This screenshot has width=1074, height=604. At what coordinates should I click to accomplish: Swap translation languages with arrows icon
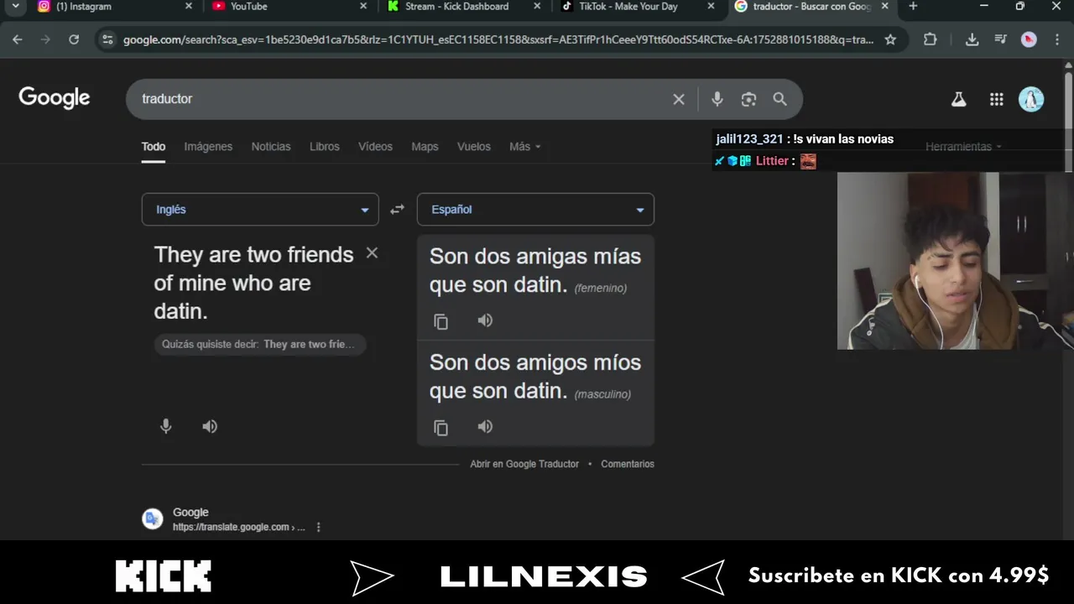click(397, 210)
